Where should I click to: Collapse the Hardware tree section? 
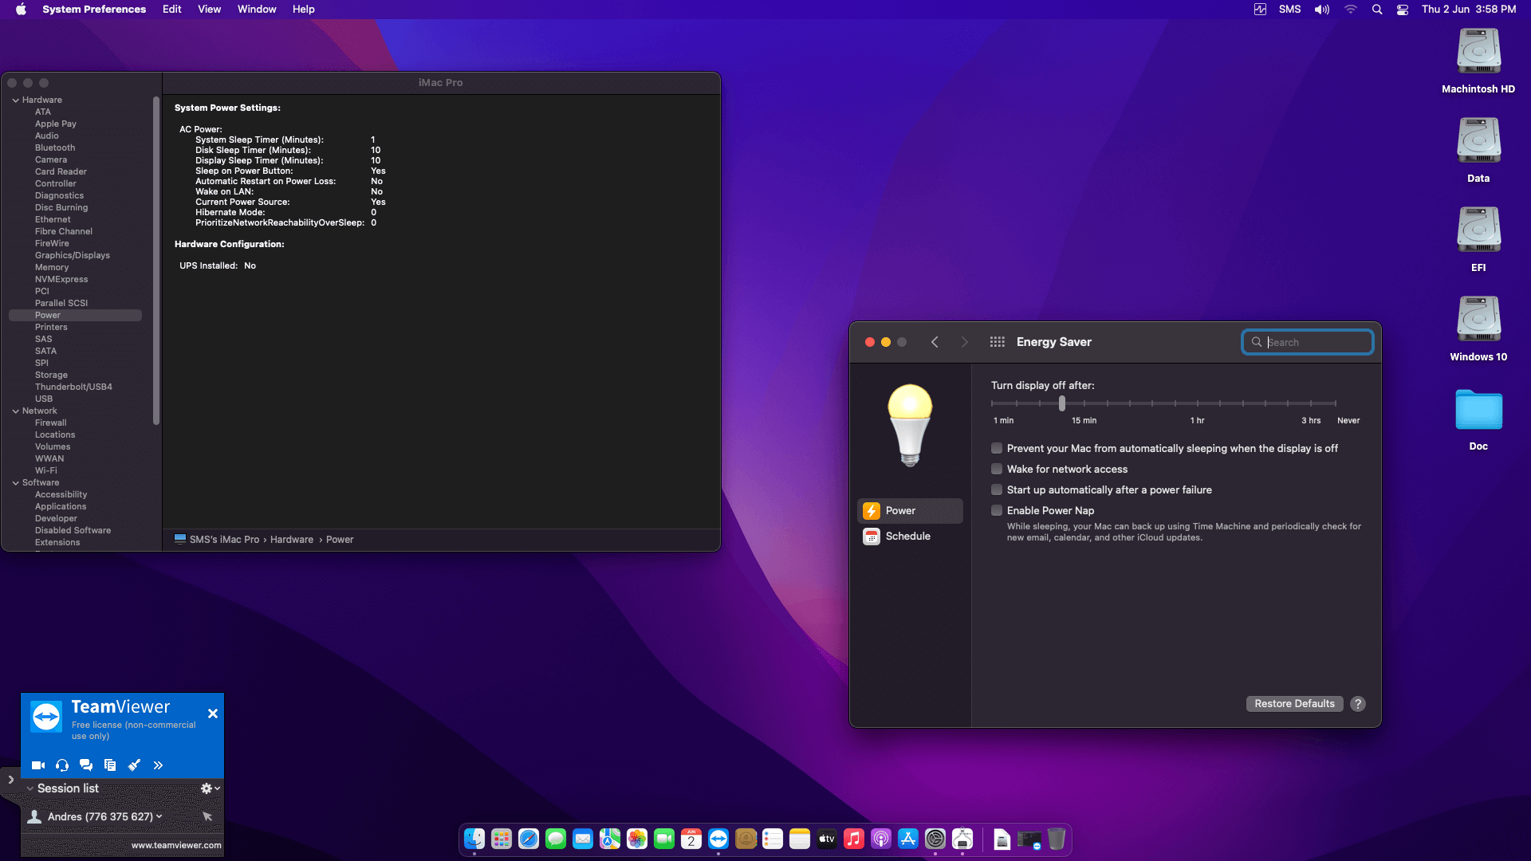coord(16,100)
